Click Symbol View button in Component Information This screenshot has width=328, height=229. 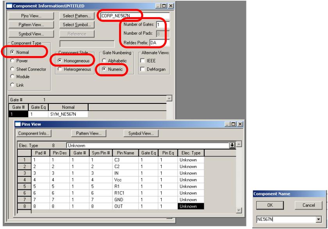[x=31, y=34]
